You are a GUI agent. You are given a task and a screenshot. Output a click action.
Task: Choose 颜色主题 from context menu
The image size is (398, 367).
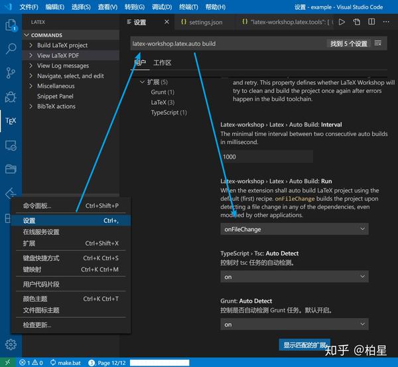point(71,299)
